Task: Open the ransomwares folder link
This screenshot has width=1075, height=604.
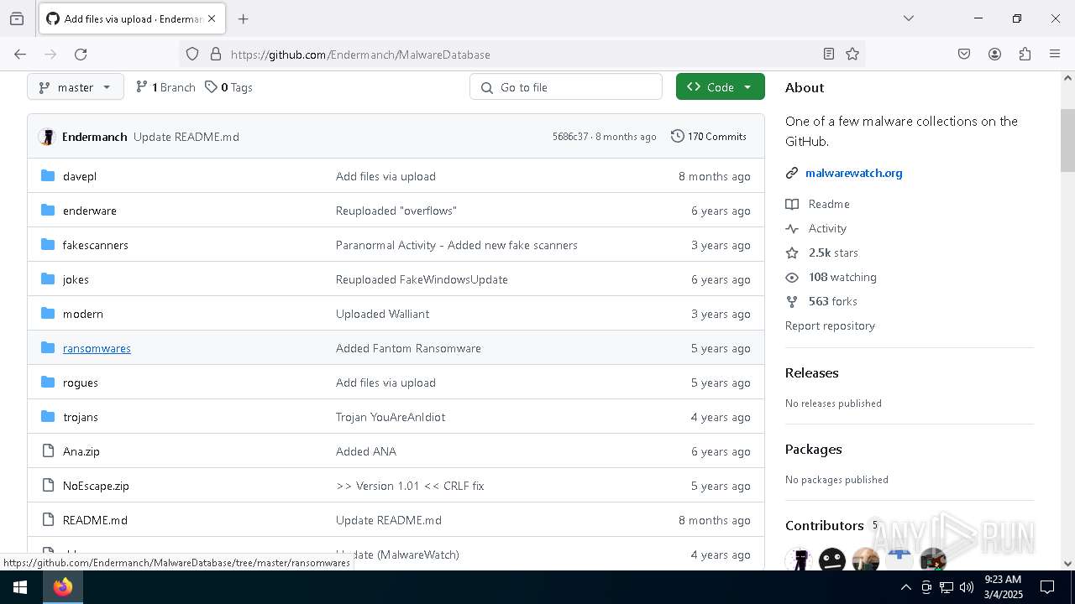Action: [97, 348]
